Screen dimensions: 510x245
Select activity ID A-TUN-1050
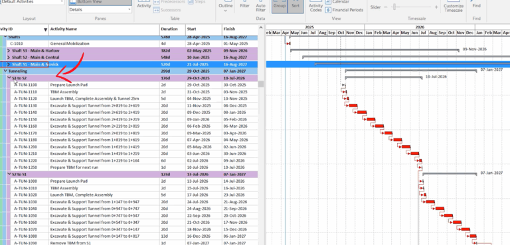25,216
